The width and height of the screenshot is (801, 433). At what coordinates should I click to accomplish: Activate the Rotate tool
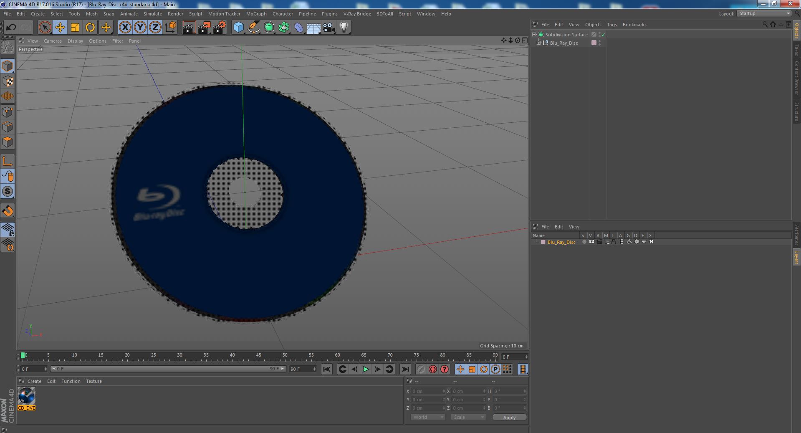point(90,28)
